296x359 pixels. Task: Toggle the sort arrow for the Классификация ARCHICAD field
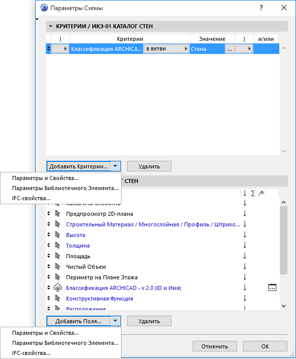245,287
